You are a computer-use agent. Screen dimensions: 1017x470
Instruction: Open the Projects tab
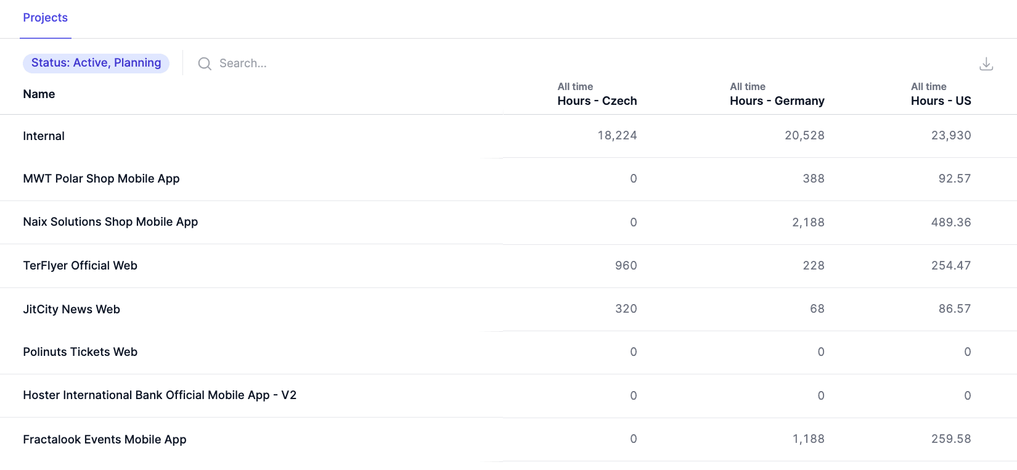pyautogui.click(x=45, y=18)
